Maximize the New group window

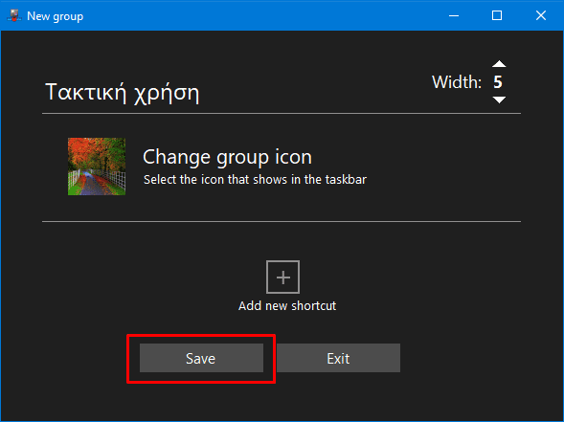[497, 15]
